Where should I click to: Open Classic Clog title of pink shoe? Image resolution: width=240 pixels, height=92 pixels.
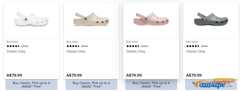136,51
